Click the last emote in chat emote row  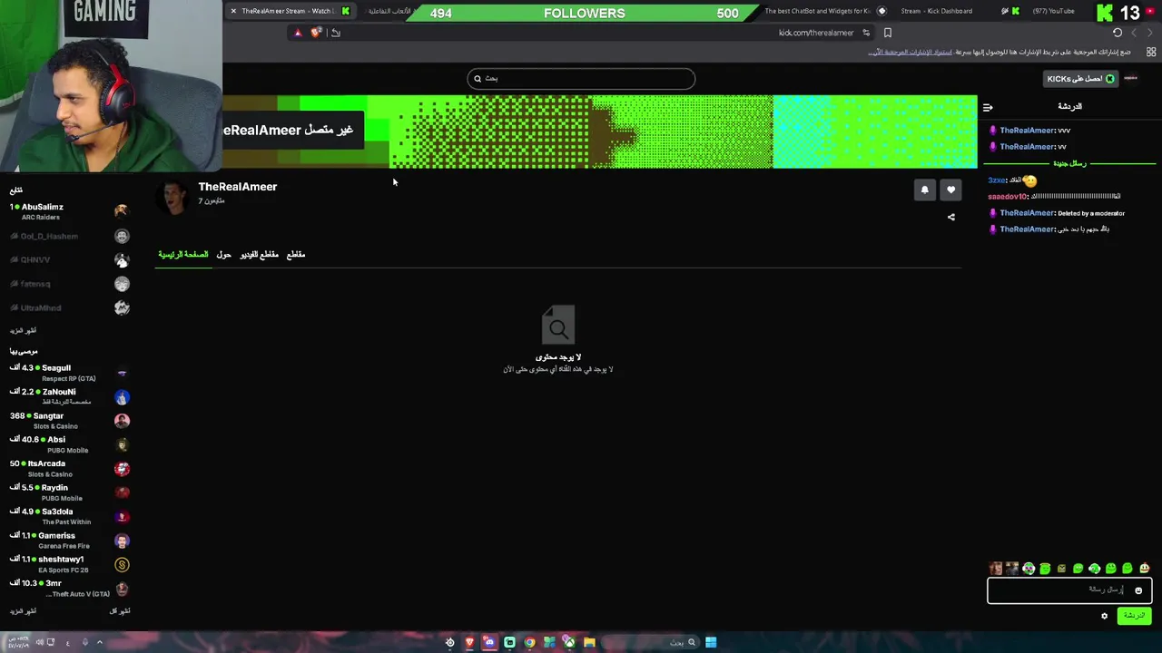[1144, 569]
